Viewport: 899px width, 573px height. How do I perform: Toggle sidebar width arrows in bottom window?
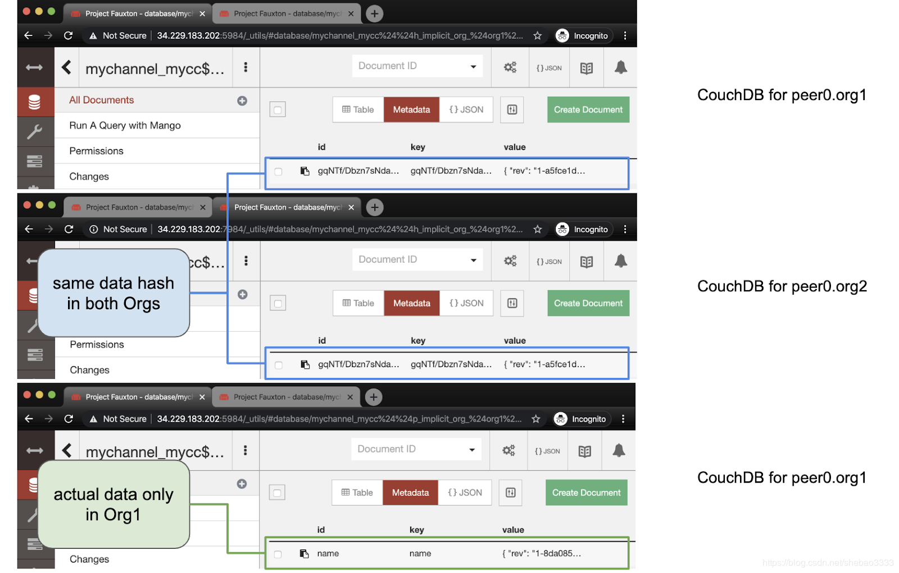(x=35, y=450)
